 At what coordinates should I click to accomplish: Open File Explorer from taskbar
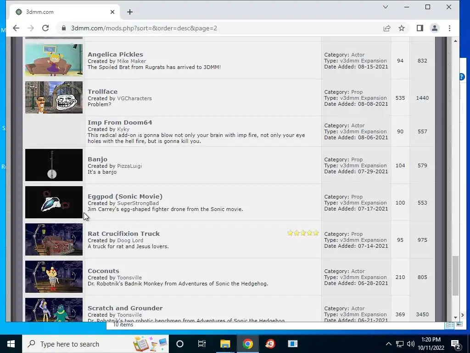225,344
